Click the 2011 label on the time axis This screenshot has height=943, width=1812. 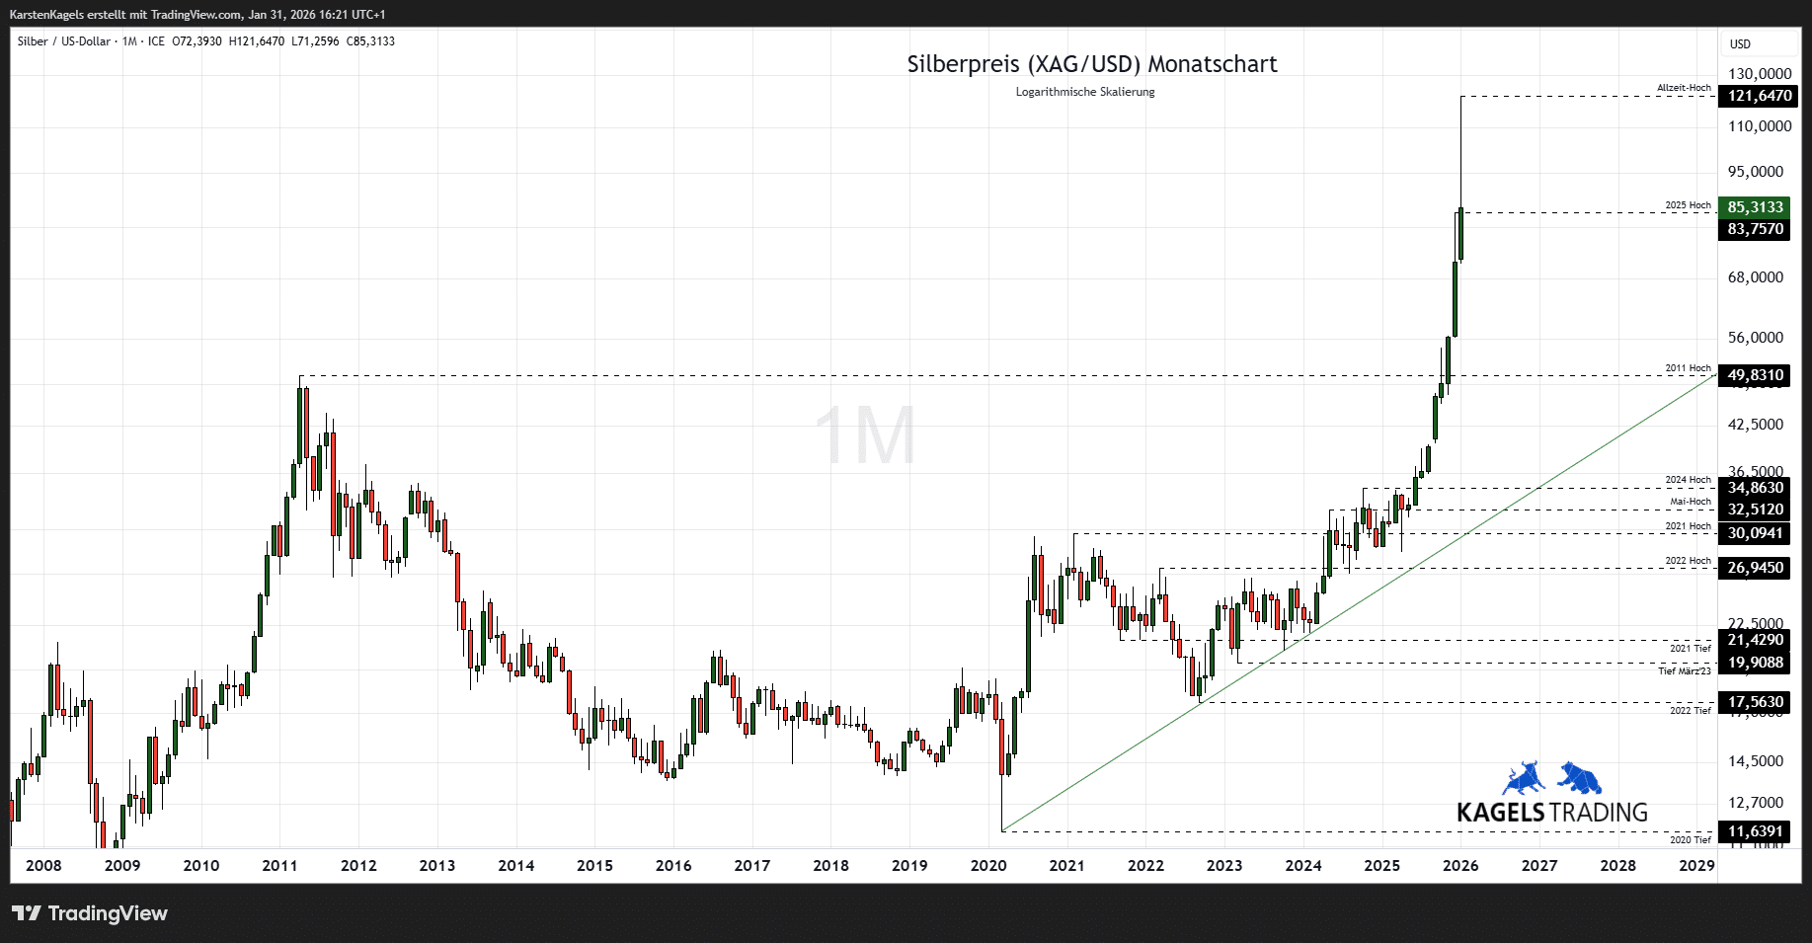coord(279,866)
